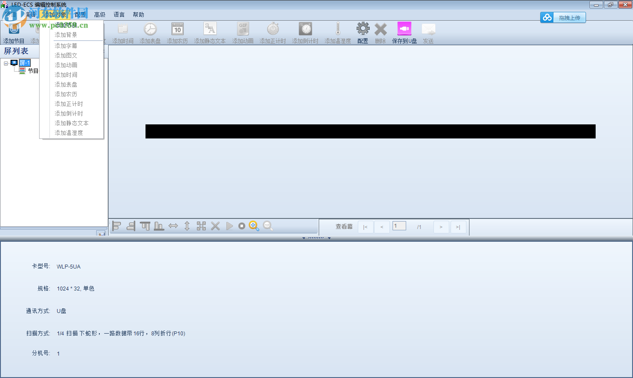
Task: Choose 添加背景 from the dropdown menu
Action: [72, 35]
